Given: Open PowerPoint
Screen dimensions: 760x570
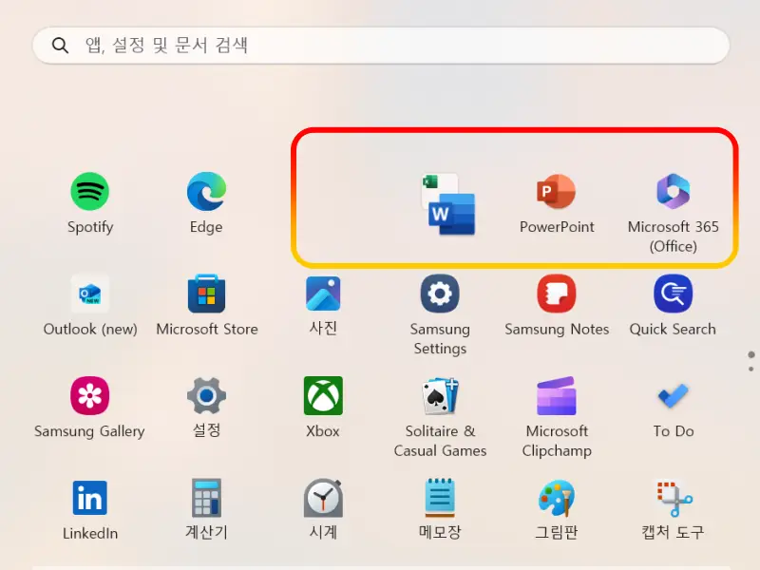Looking at the screenshot, I should (557, 192).
